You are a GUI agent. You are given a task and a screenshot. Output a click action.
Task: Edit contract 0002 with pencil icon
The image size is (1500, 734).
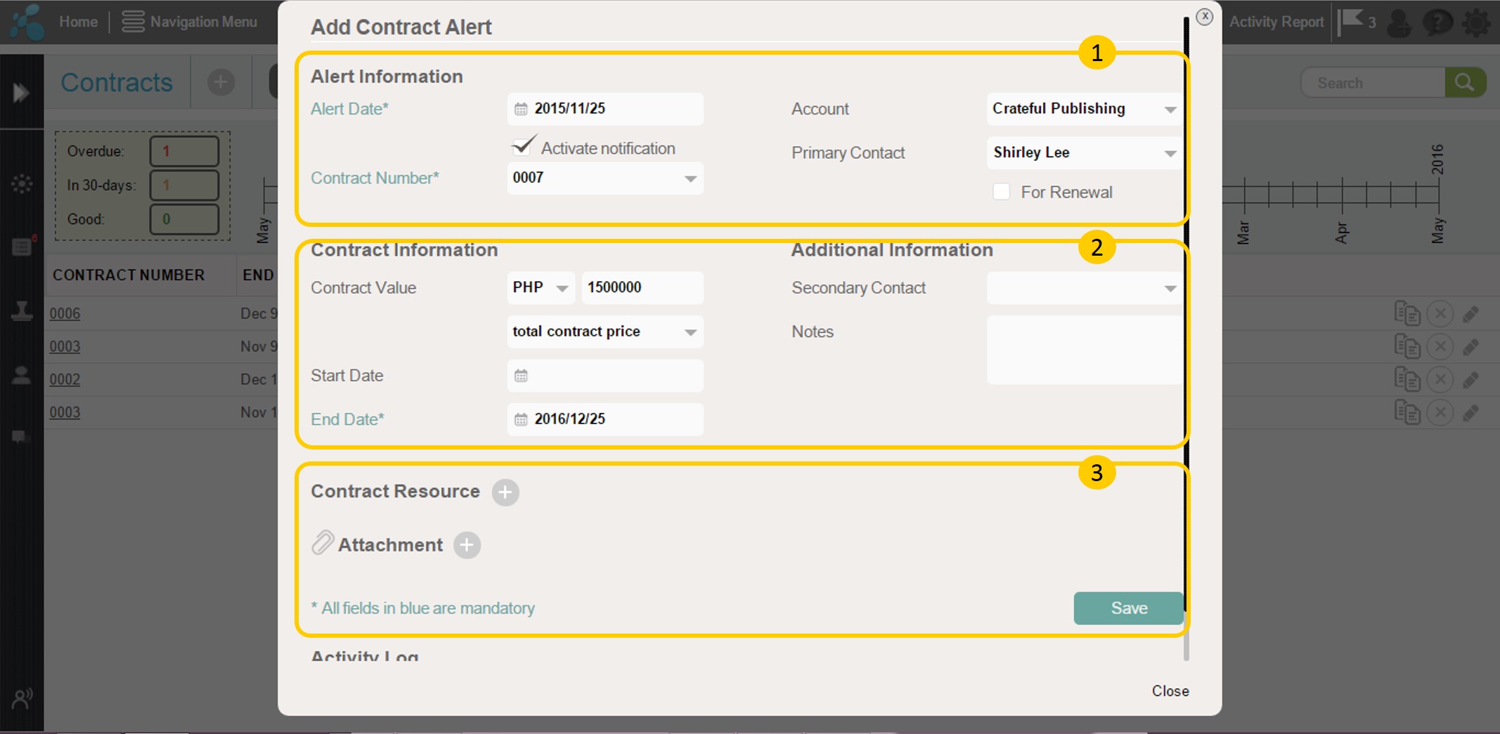click(x=1470, y=380)
